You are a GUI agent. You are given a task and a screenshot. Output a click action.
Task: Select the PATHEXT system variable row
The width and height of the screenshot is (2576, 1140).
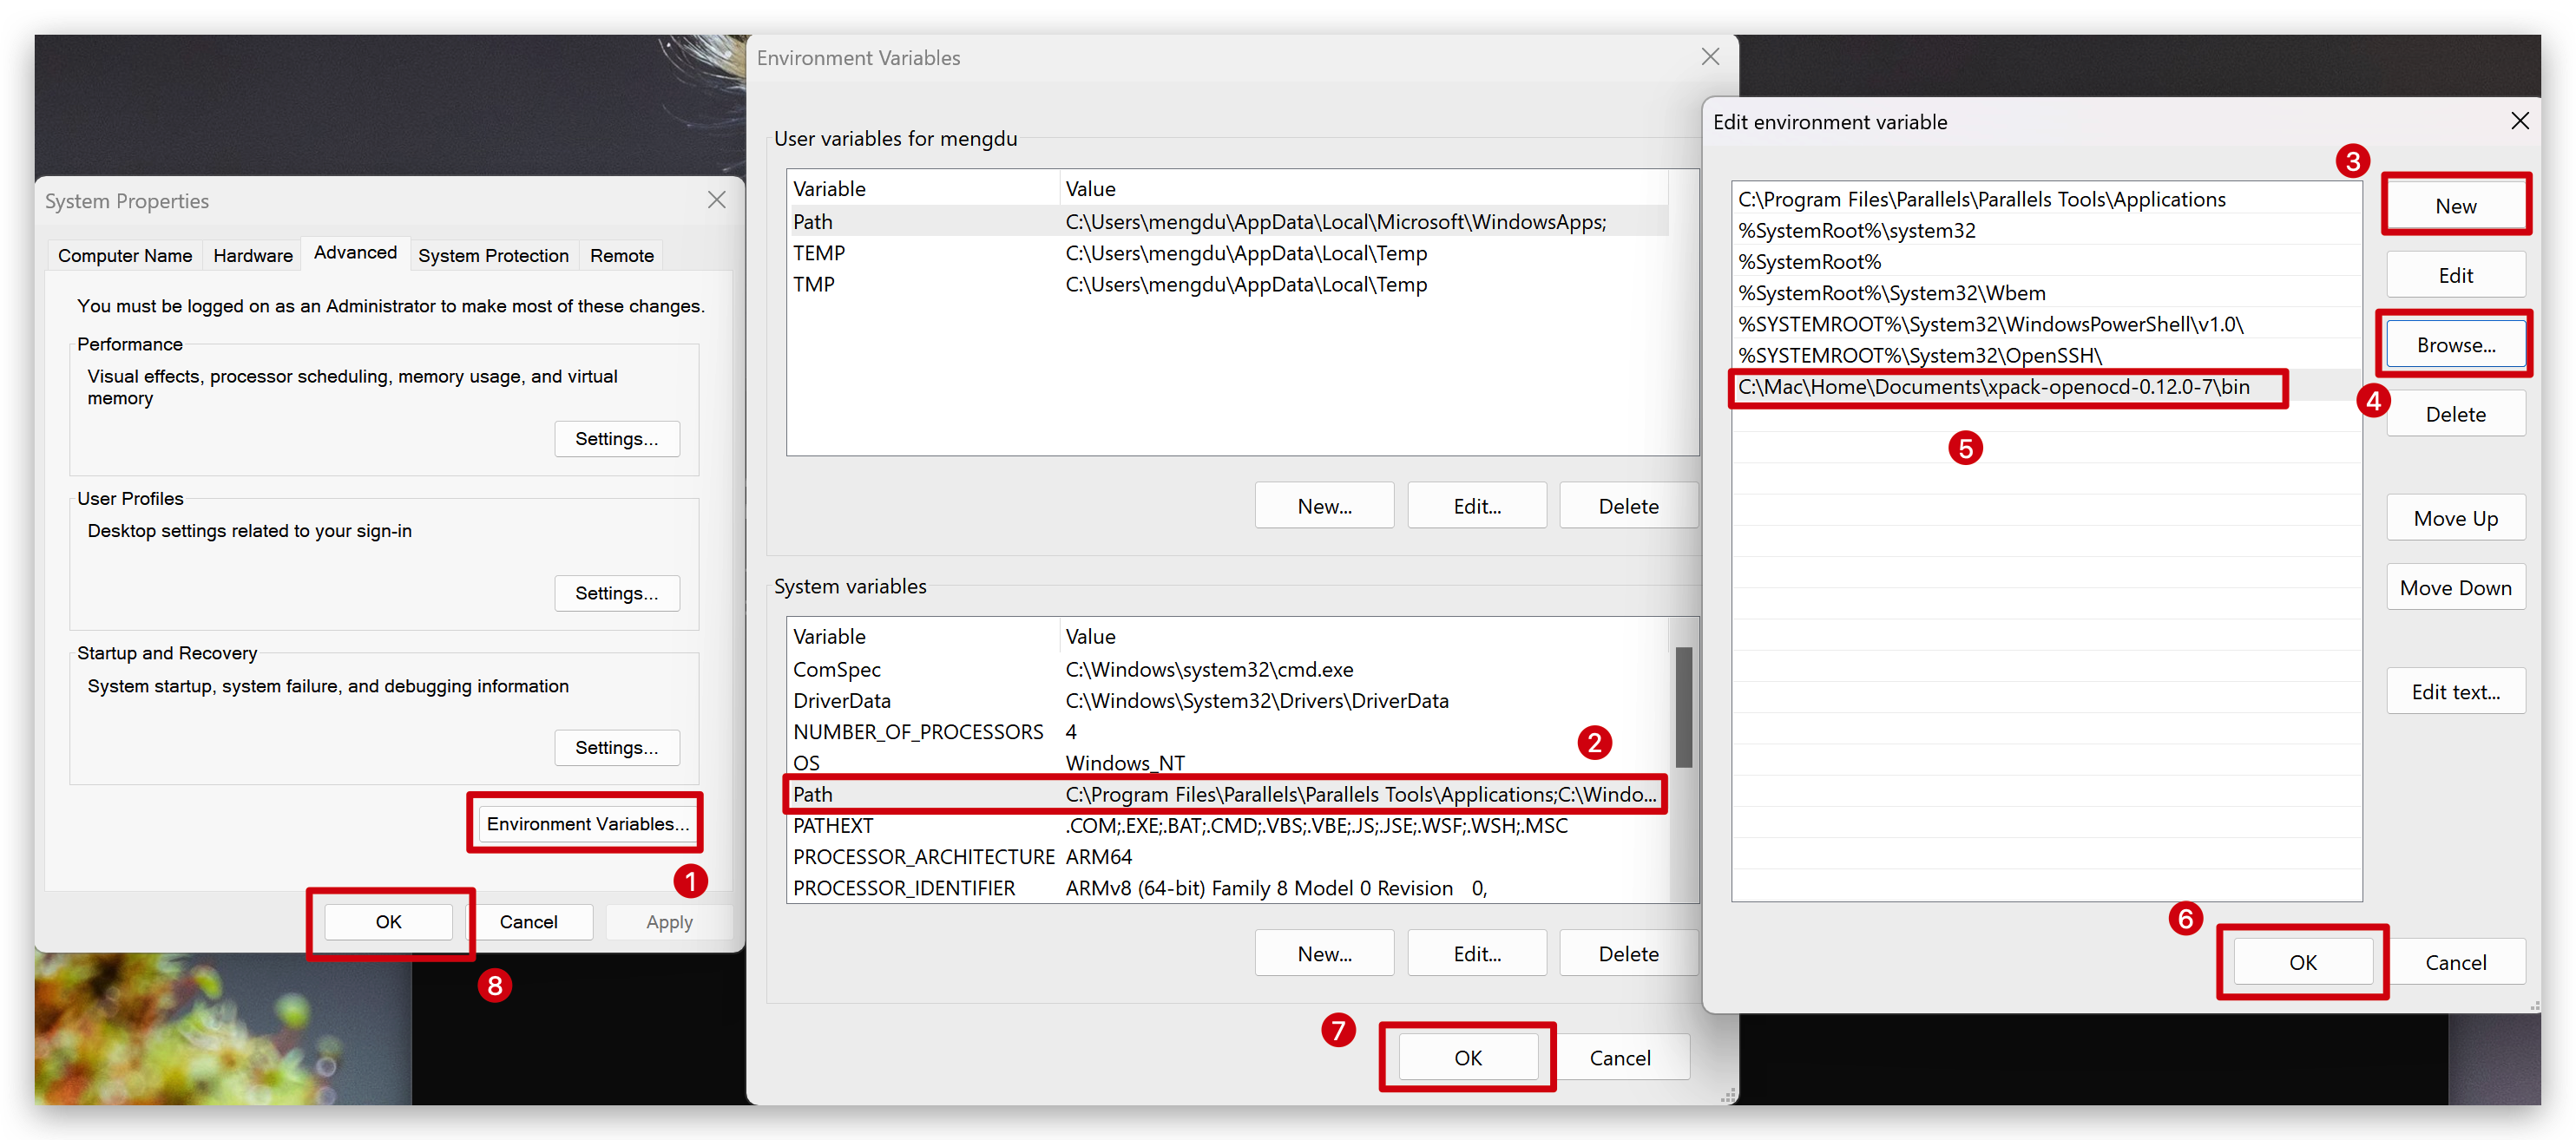click(x=1225, y=826)
